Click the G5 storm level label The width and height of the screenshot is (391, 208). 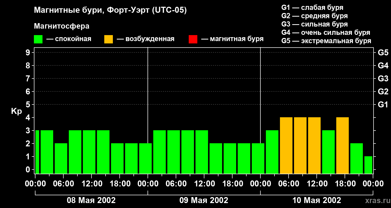point(383,53)
